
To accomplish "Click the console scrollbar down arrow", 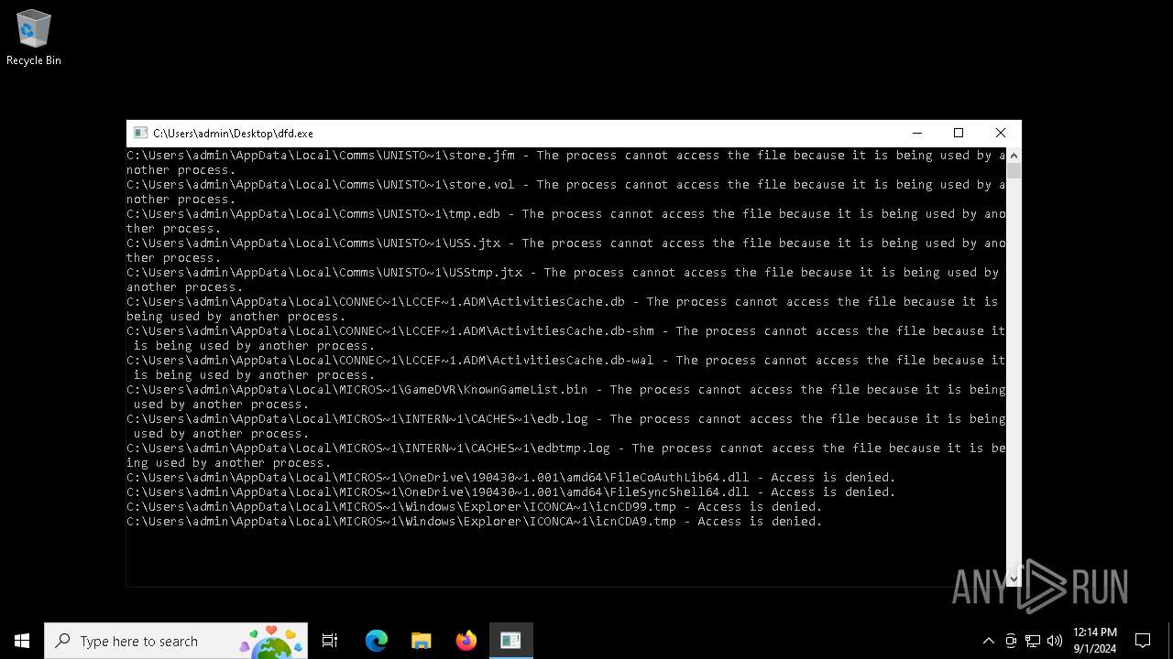I will 1014,578.
